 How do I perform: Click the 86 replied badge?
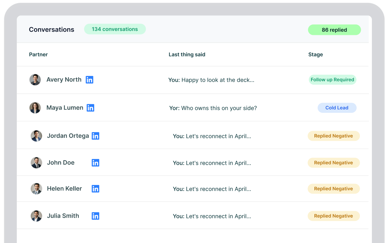click(x=334, y=30)
